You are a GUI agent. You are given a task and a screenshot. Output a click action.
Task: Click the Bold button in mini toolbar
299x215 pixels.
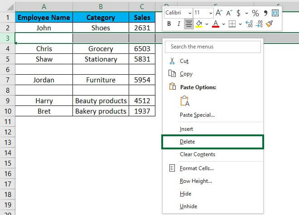pos(169,24)
